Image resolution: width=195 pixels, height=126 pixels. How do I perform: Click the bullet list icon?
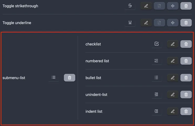point(157,78)
